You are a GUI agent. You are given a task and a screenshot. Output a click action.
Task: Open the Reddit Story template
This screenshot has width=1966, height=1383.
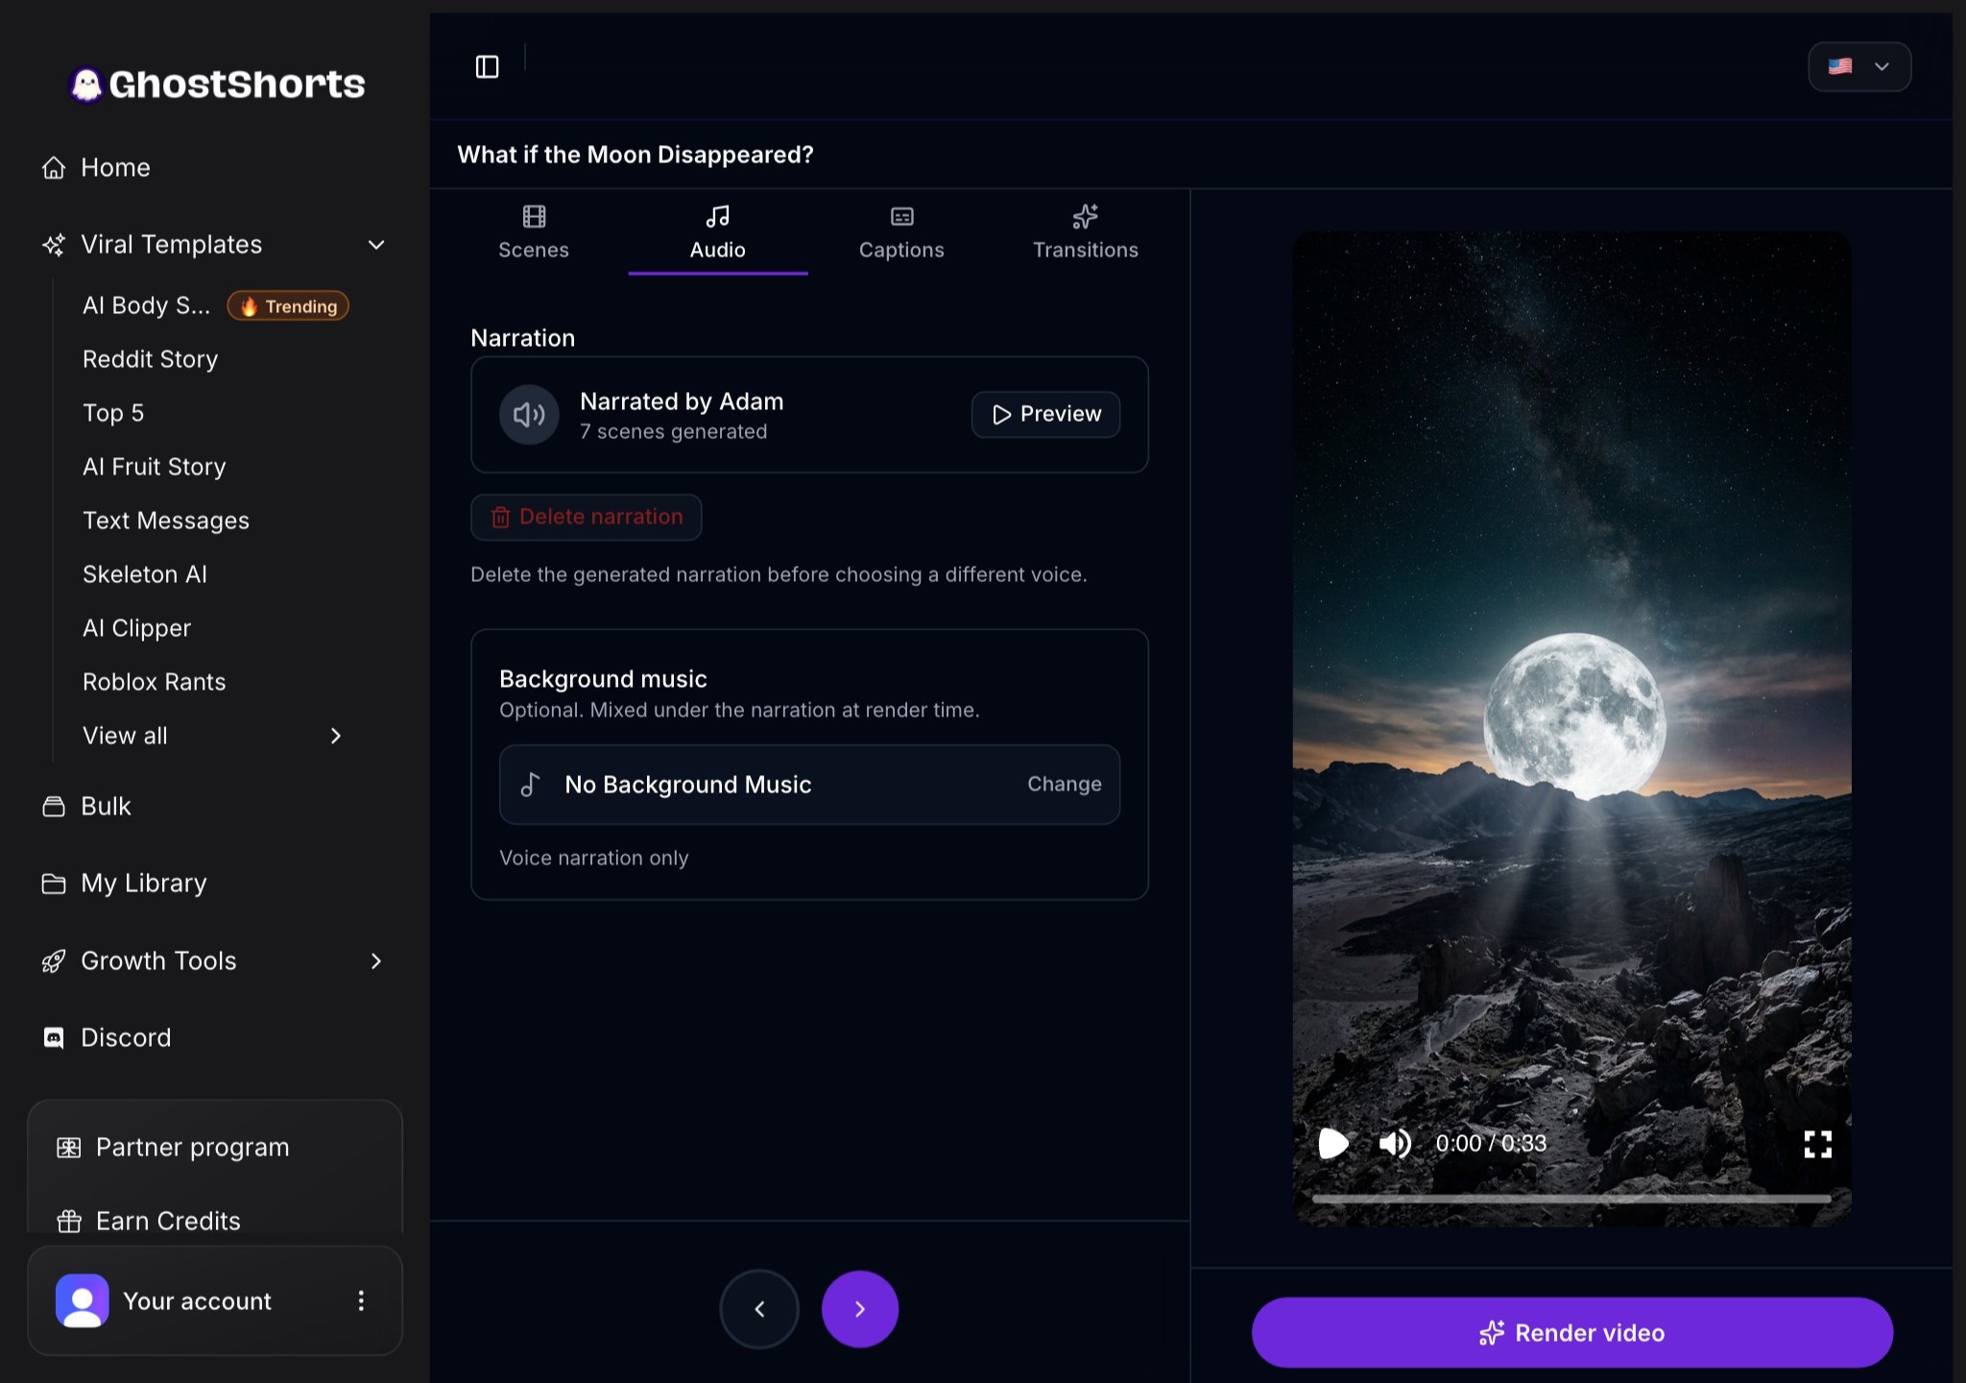tap(150, 358)
